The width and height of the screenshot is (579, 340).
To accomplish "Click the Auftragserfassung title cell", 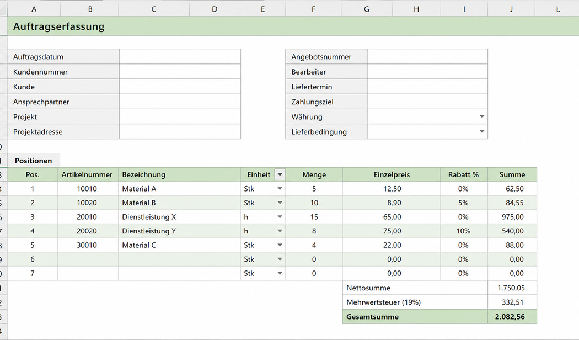I will [x=293, y=26].
